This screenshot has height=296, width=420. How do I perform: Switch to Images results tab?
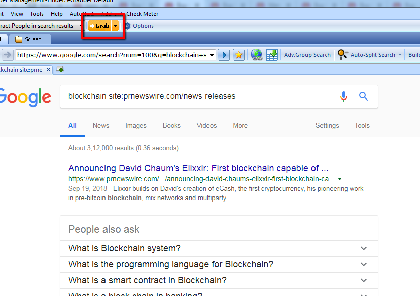pos(136,125)
